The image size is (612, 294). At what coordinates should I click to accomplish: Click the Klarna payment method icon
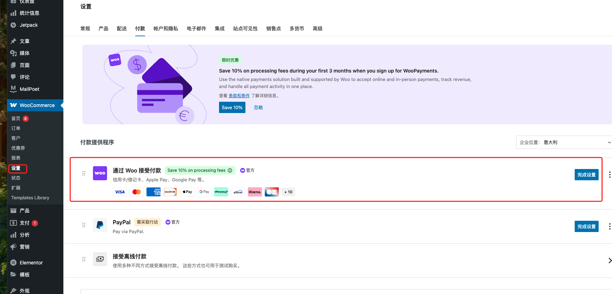(255, 192)
